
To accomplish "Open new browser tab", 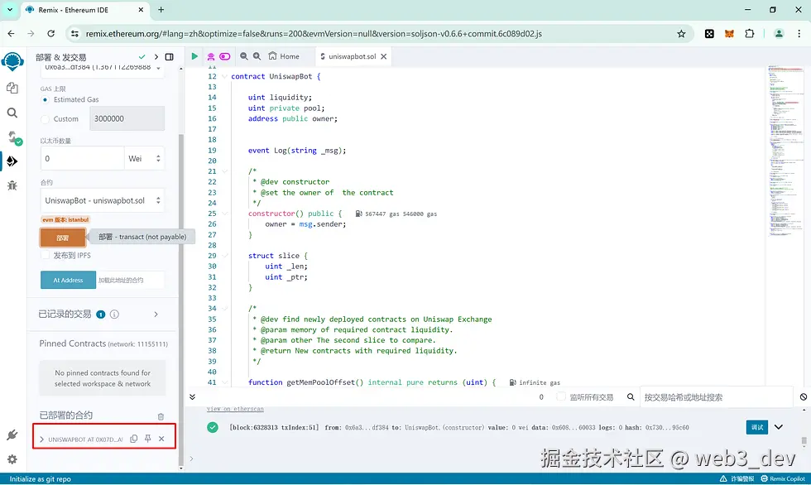I will pos(161,10).
